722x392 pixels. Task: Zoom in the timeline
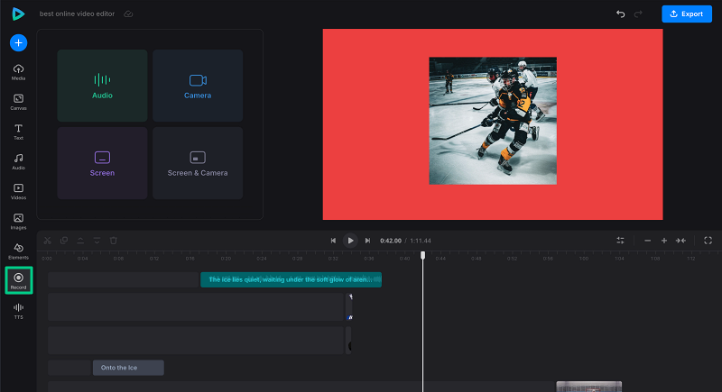pos(664,241)
